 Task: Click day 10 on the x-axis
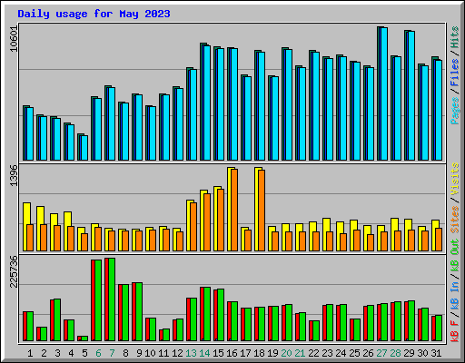coord(150,353)
